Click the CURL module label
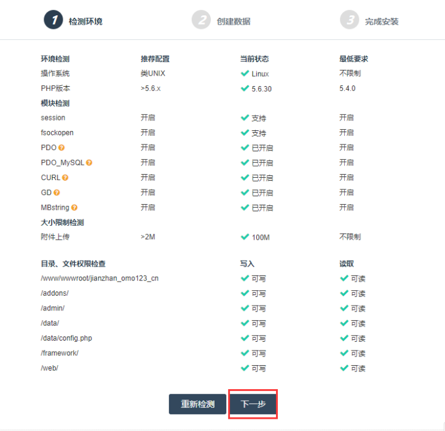The image size is (445, 431). (x=50, y=178)
